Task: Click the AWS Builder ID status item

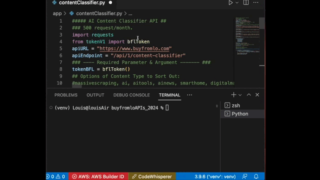Action: pos(98,177)
